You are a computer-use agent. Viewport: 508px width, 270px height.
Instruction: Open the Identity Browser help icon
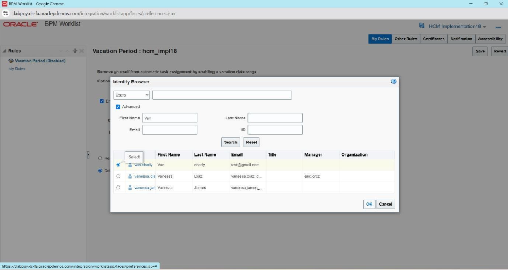click(393, 81)
